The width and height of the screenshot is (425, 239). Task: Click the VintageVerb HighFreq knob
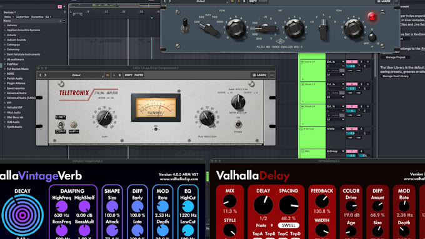tap(61, 207)
